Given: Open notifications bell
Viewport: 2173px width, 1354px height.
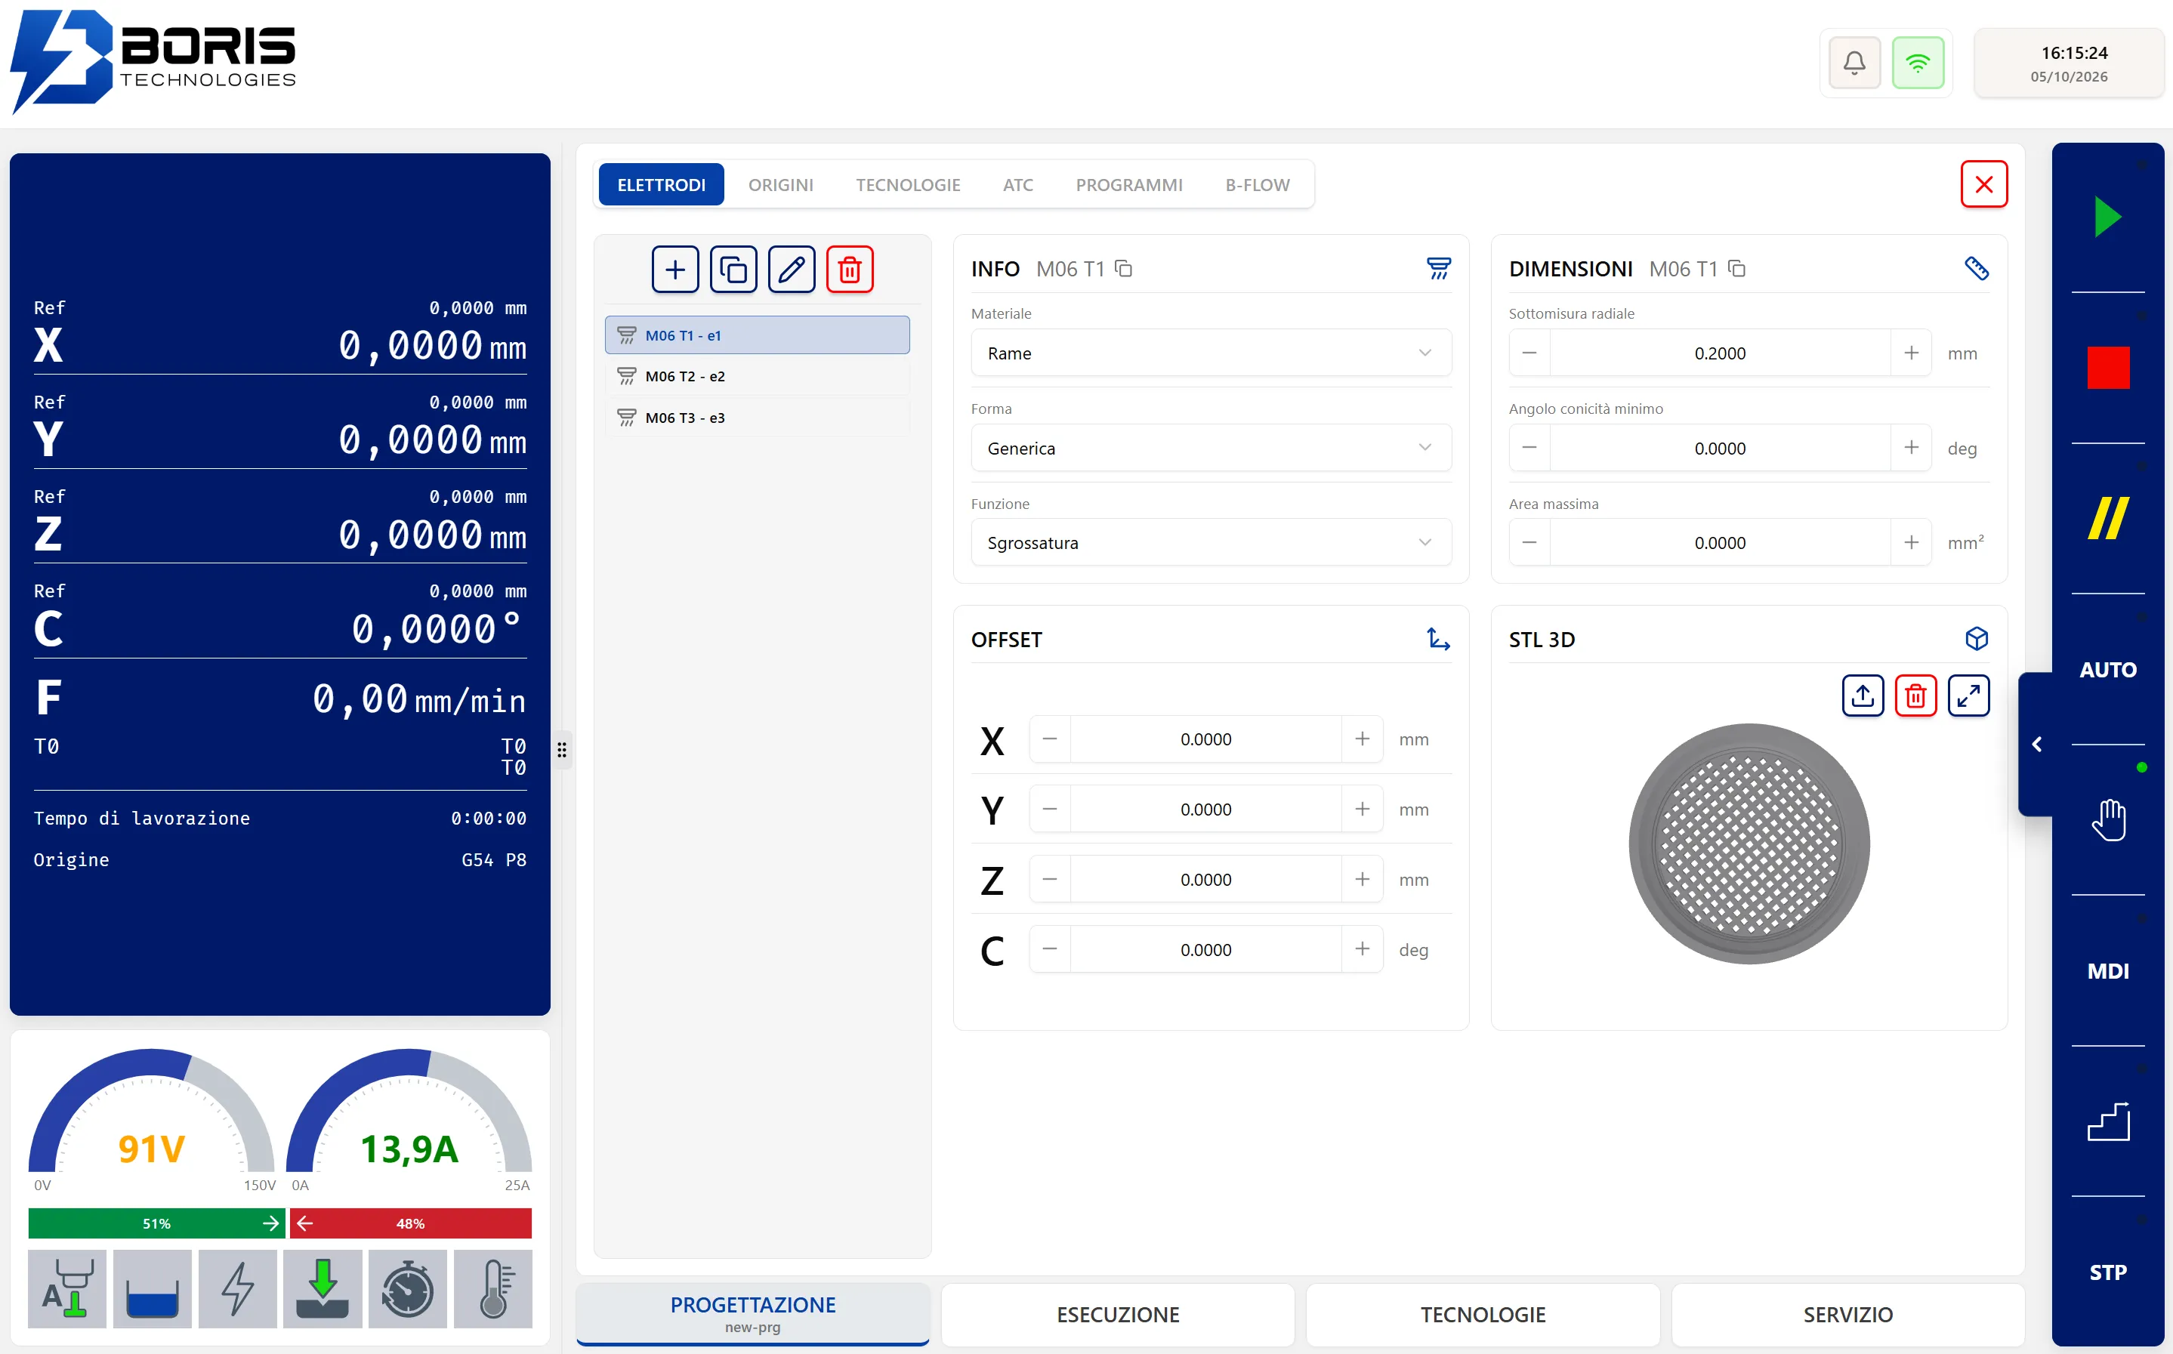Looking at the screenshot, I should coord(1854,63).
